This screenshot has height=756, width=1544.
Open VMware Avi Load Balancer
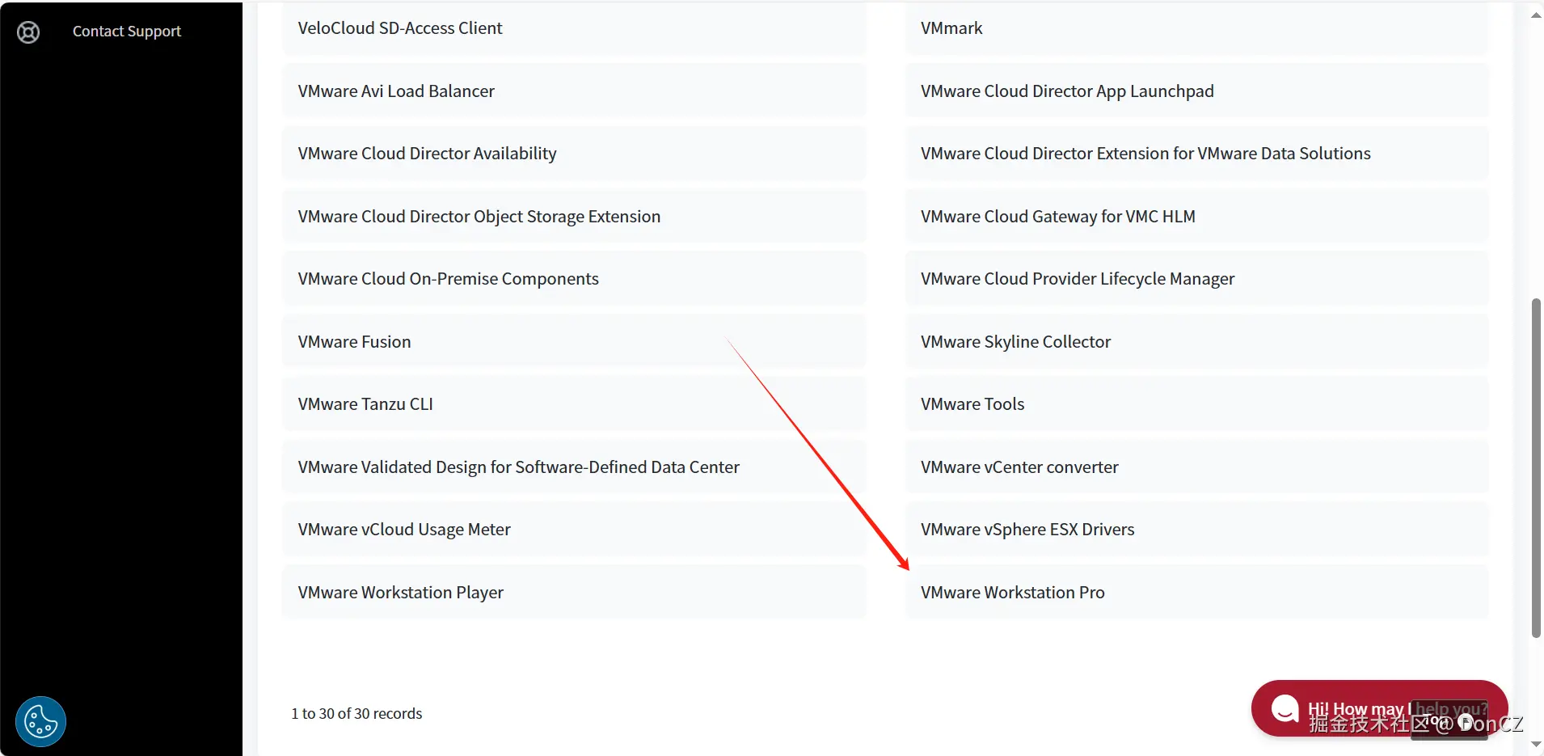pos(395,91)
